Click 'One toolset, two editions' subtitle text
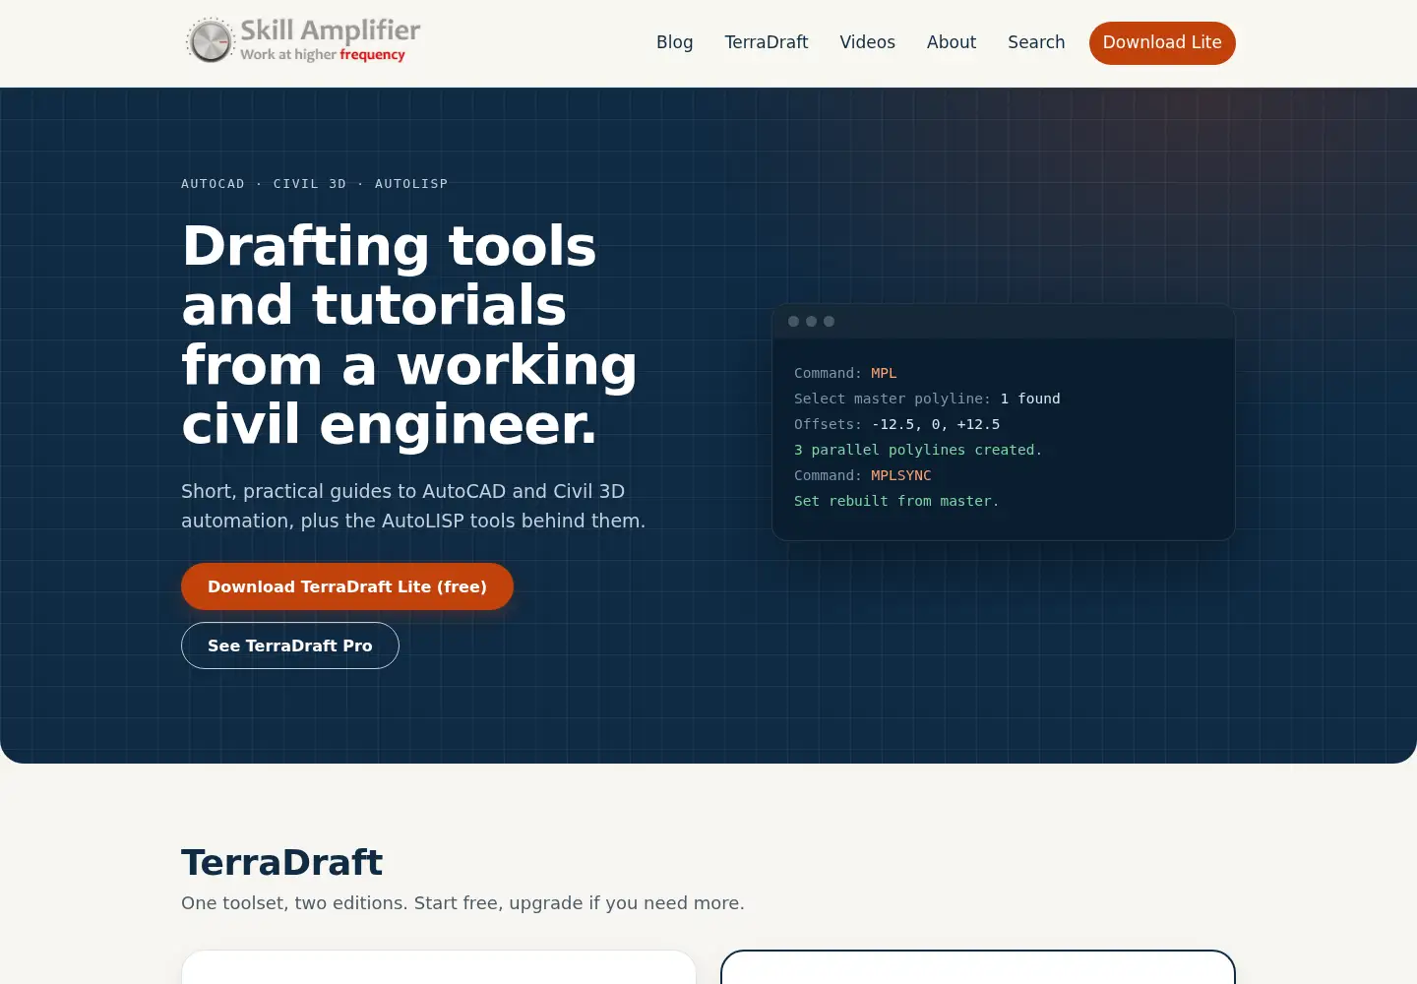The height and width of the screenshot is (984, 1417). coord(462,903)
